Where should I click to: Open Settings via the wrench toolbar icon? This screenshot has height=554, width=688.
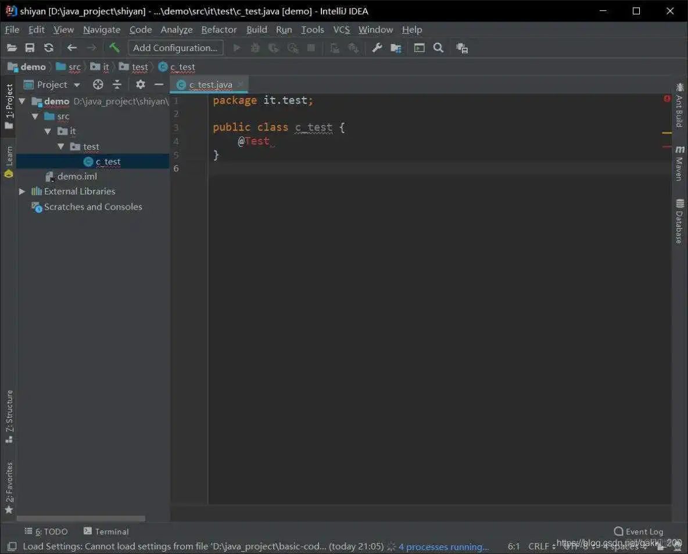click(x=377, y=48)
